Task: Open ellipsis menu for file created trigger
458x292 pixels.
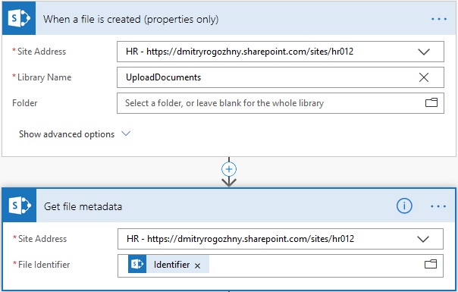Action: (x=439, y=19)
